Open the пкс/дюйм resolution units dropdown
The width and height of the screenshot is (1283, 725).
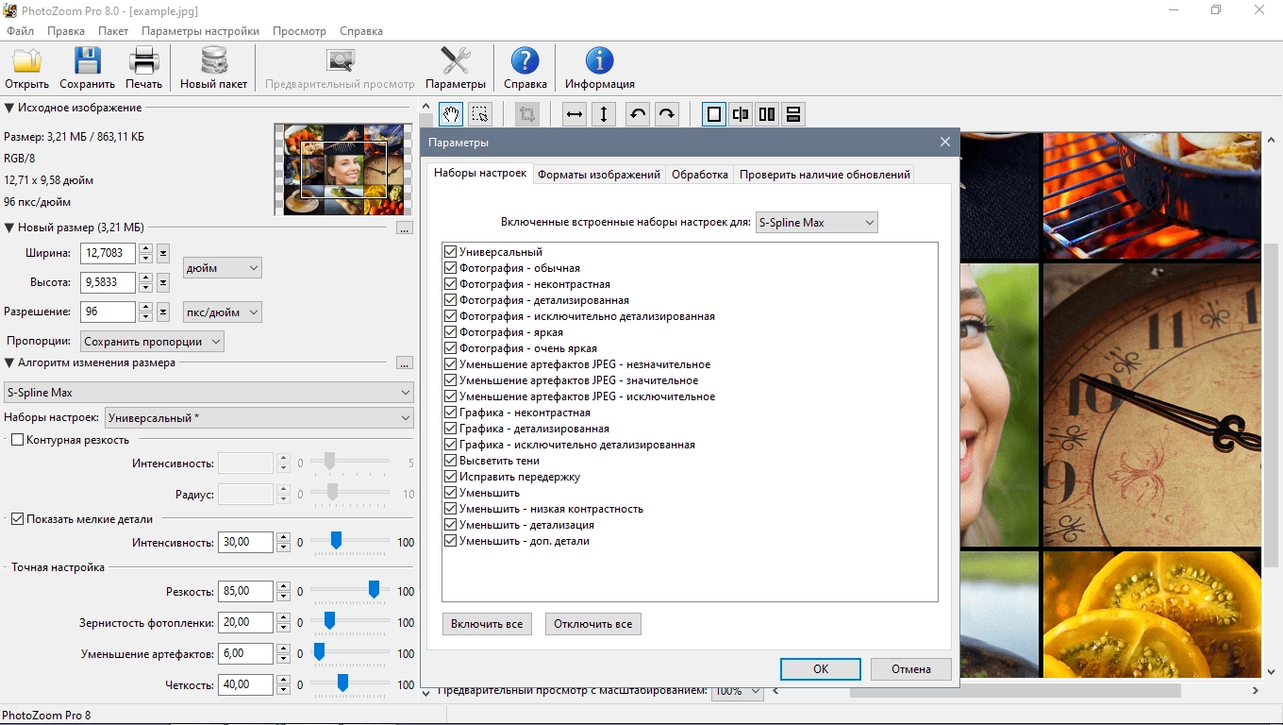tap(222, 312)
